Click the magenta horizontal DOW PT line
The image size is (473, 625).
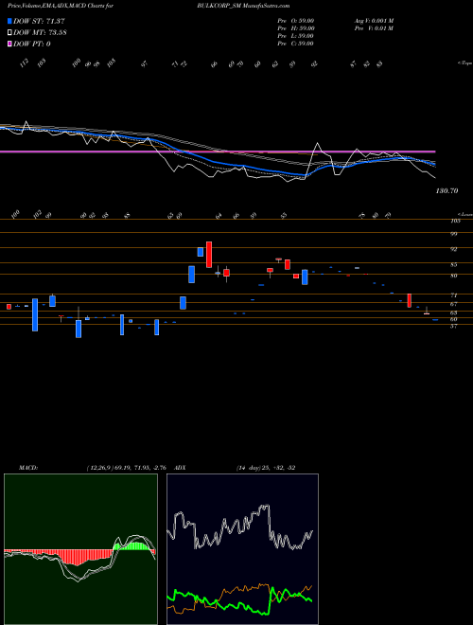218,152
